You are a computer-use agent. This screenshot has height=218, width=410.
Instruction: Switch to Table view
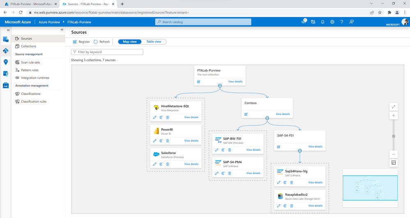coord(154,41)
